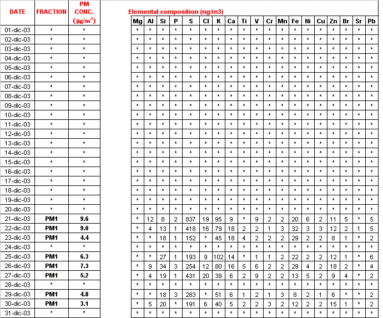Click the date cell 28-dic-03

(18, 285)
